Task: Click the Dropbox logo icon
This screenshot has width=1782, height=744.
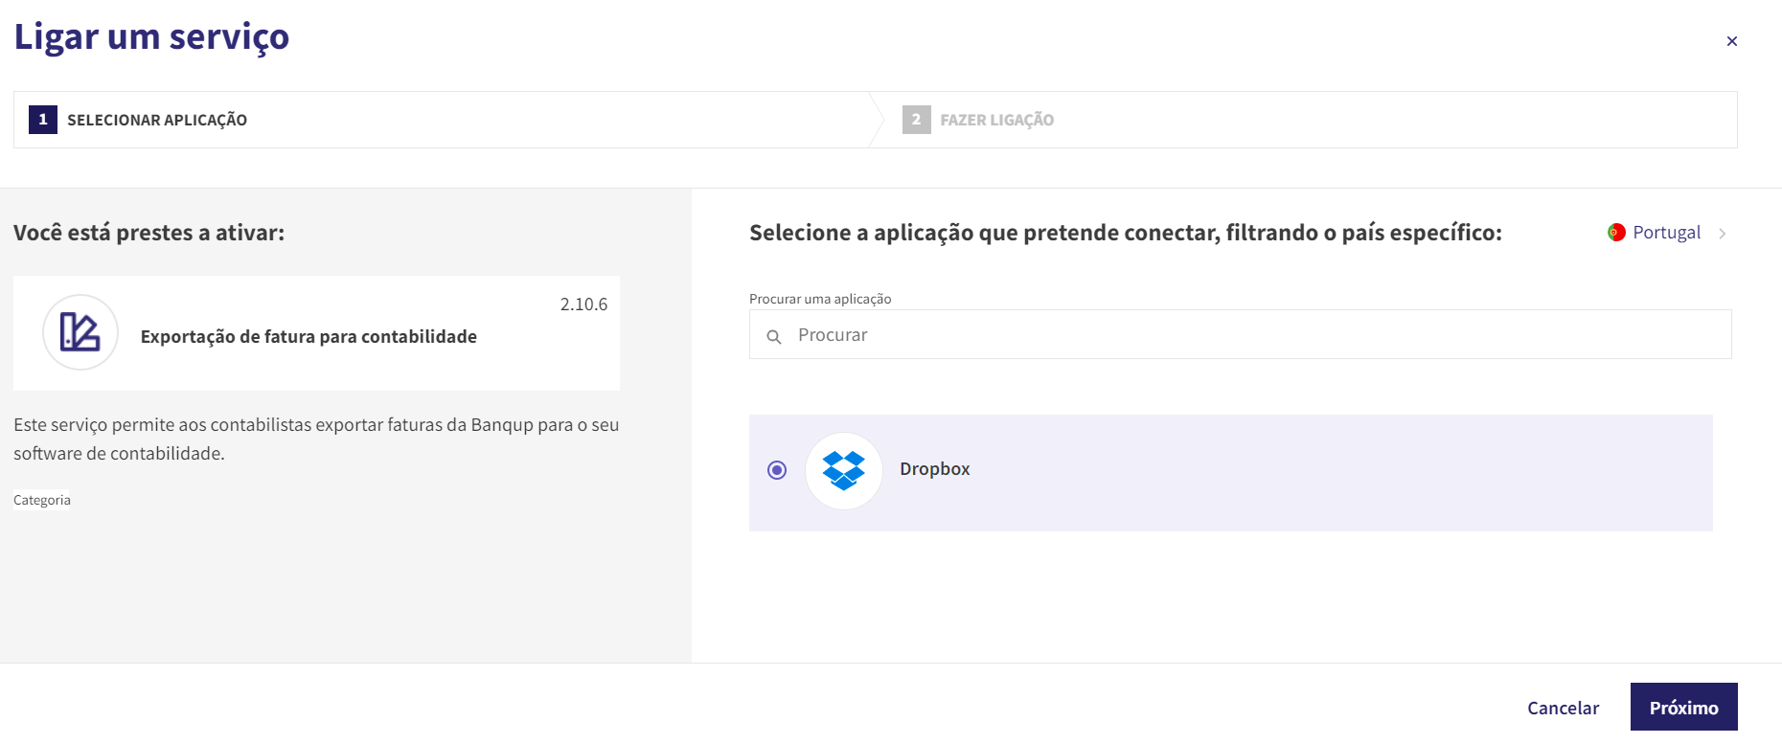Action: (844, 471)
